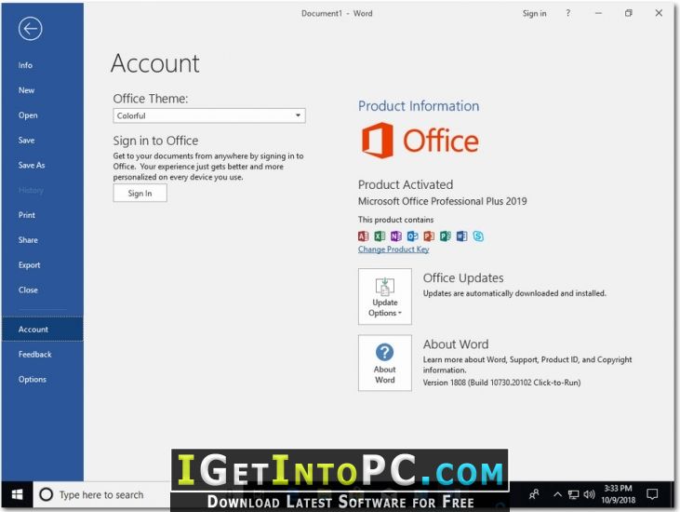
Task: Click the Product Activated text
Action: (x=406, y=184)
